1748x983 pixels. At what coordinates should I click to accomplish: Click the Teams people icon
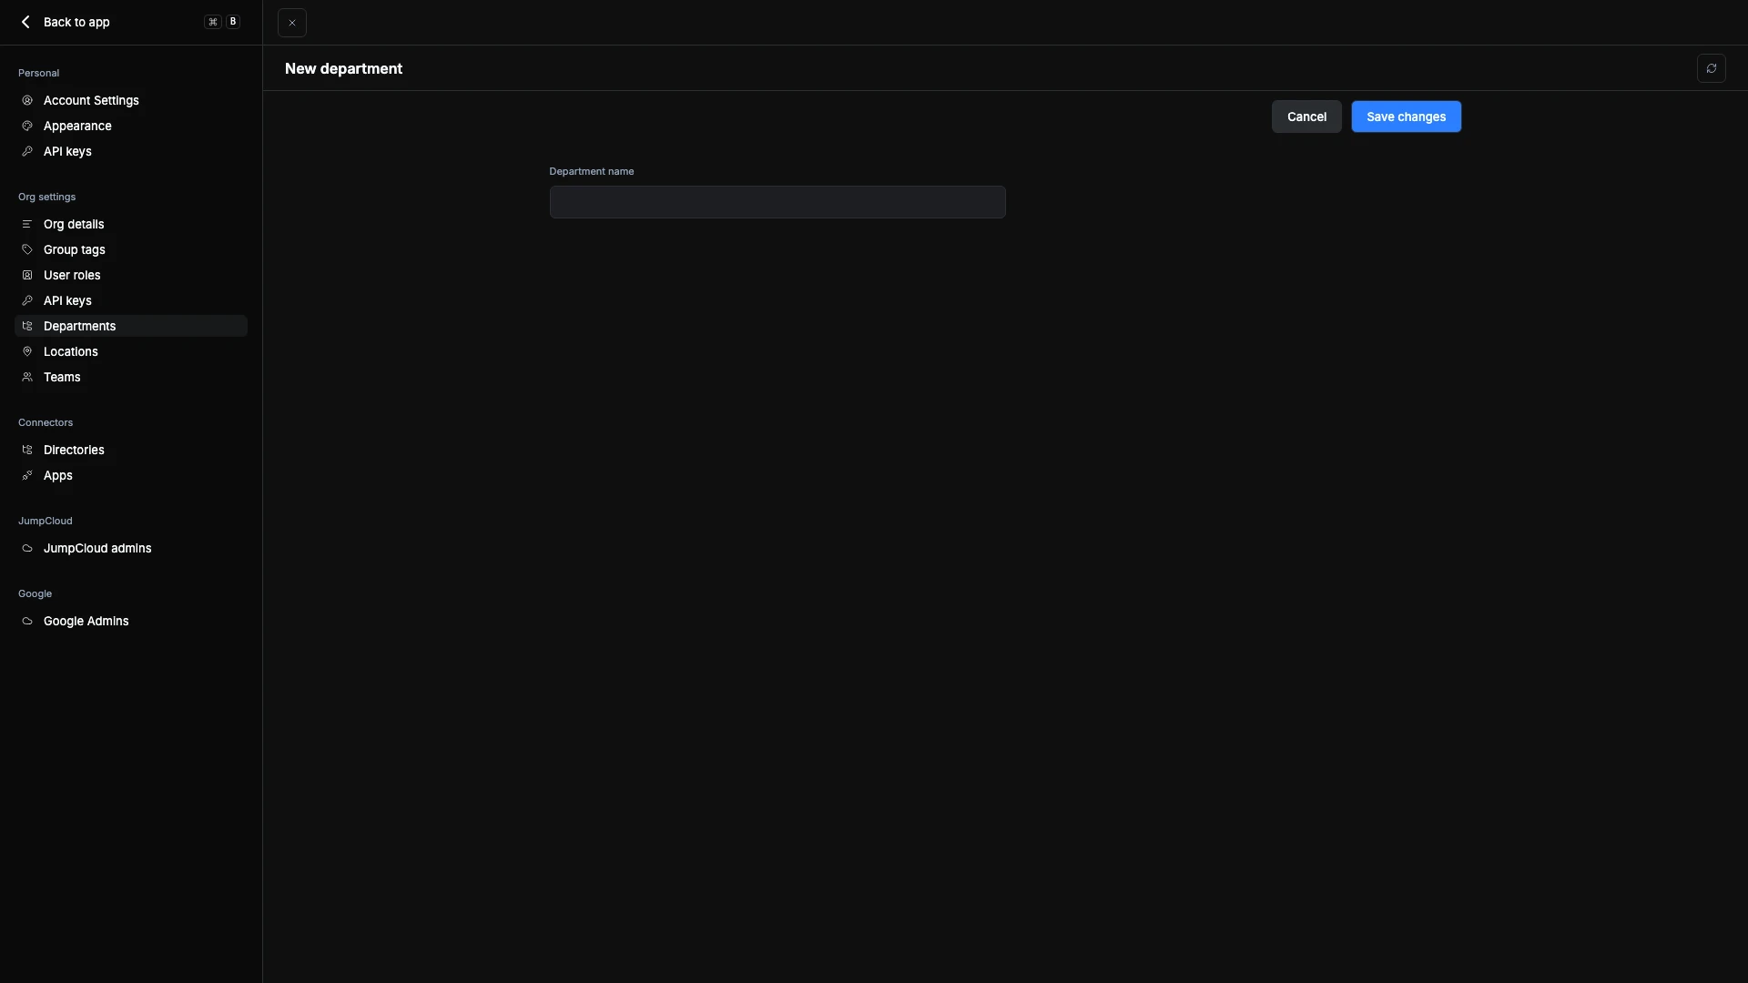(x=27, y=377)
